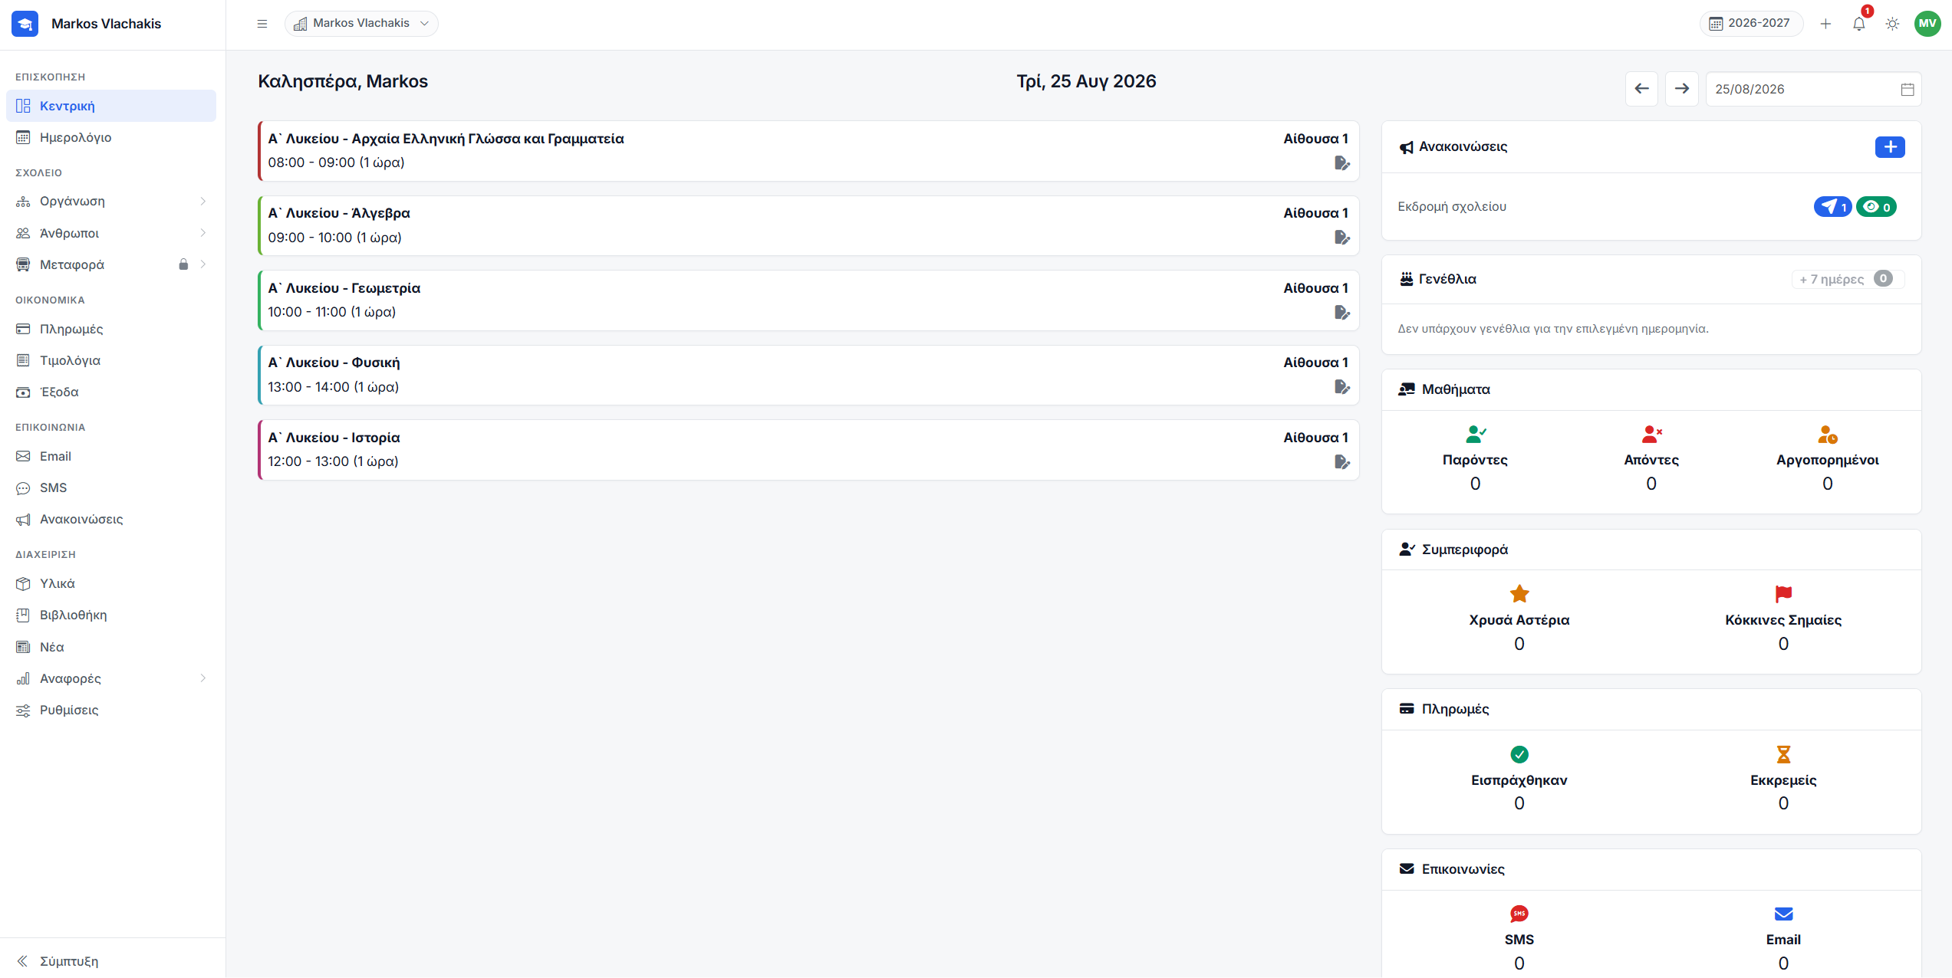
Task: Expand the Άνθρωποι sidebar section
Action: point(111,233)
